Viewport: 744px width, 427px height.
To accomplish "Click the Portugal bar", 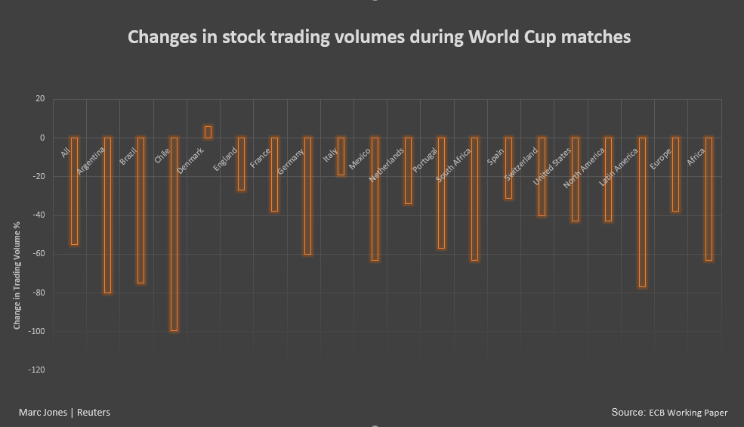I will tap(441, 193).
